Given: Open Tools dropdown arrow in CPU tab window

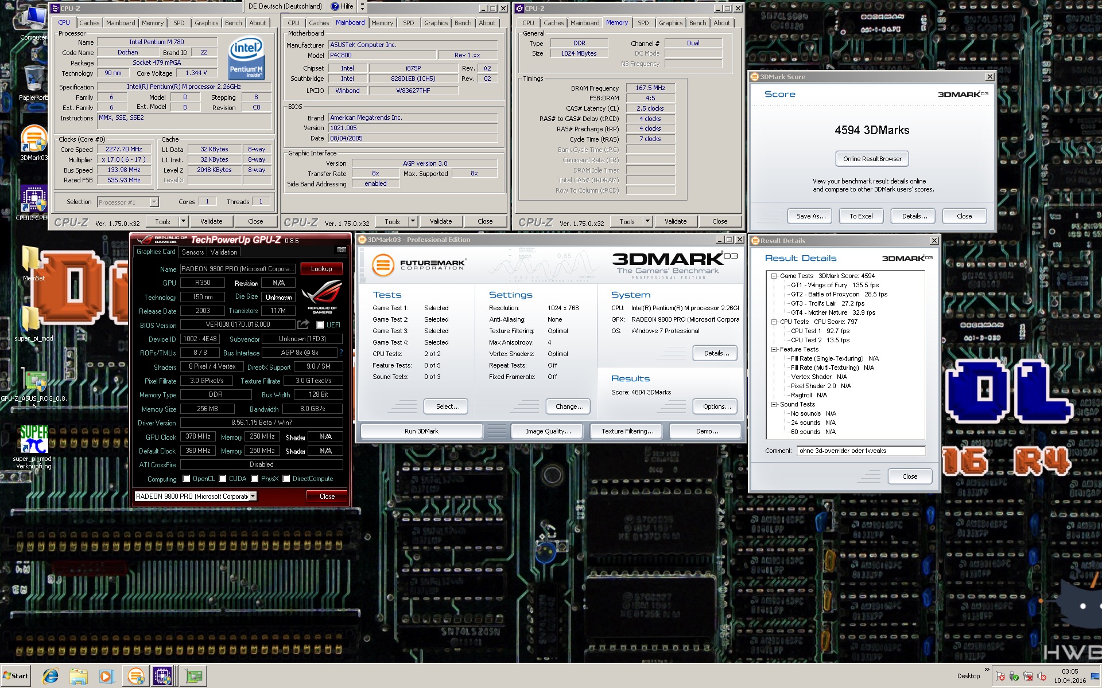Looking at the screenshot, I should click(x=183, y=221).
